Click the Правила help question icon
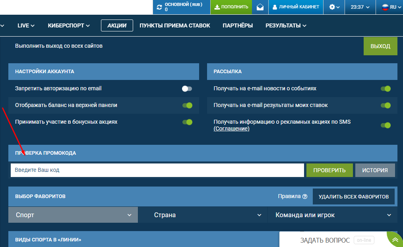 click(305, 196)
